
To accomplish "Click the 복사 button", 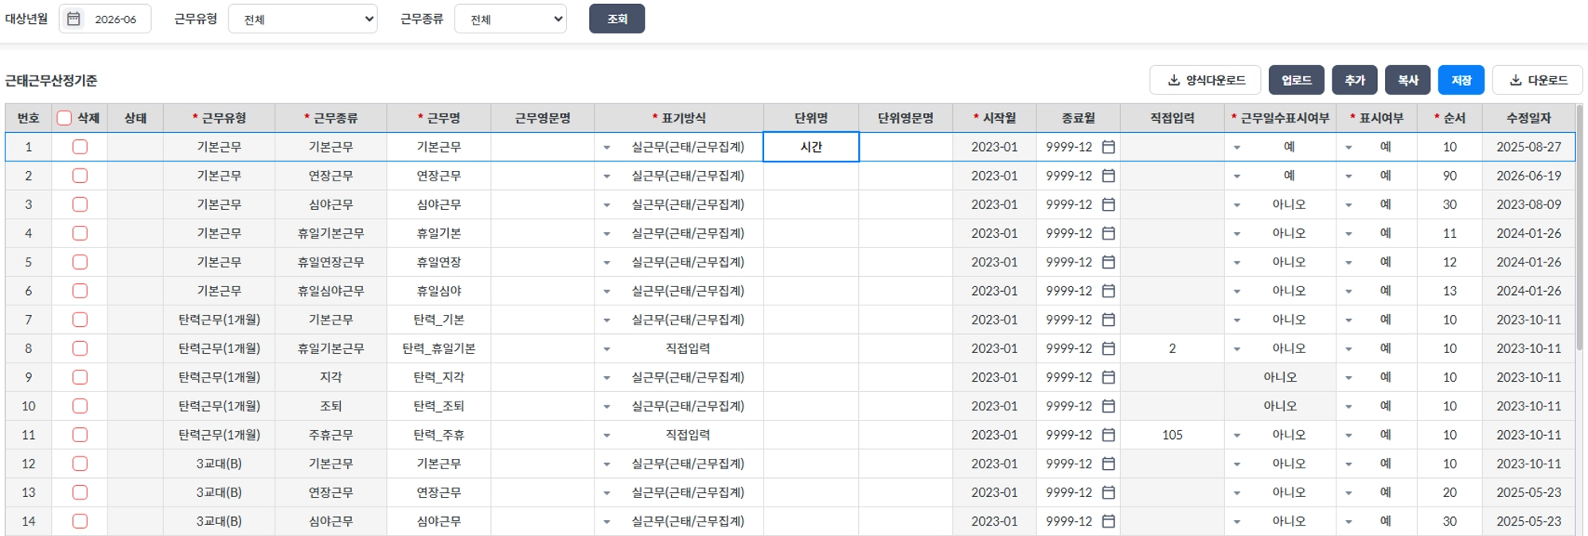I will coord(1408,80).
